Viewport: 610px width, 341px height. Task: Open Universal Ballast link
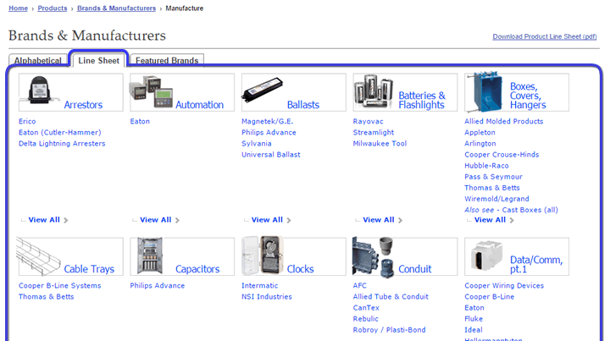click(x=271, y=155)
